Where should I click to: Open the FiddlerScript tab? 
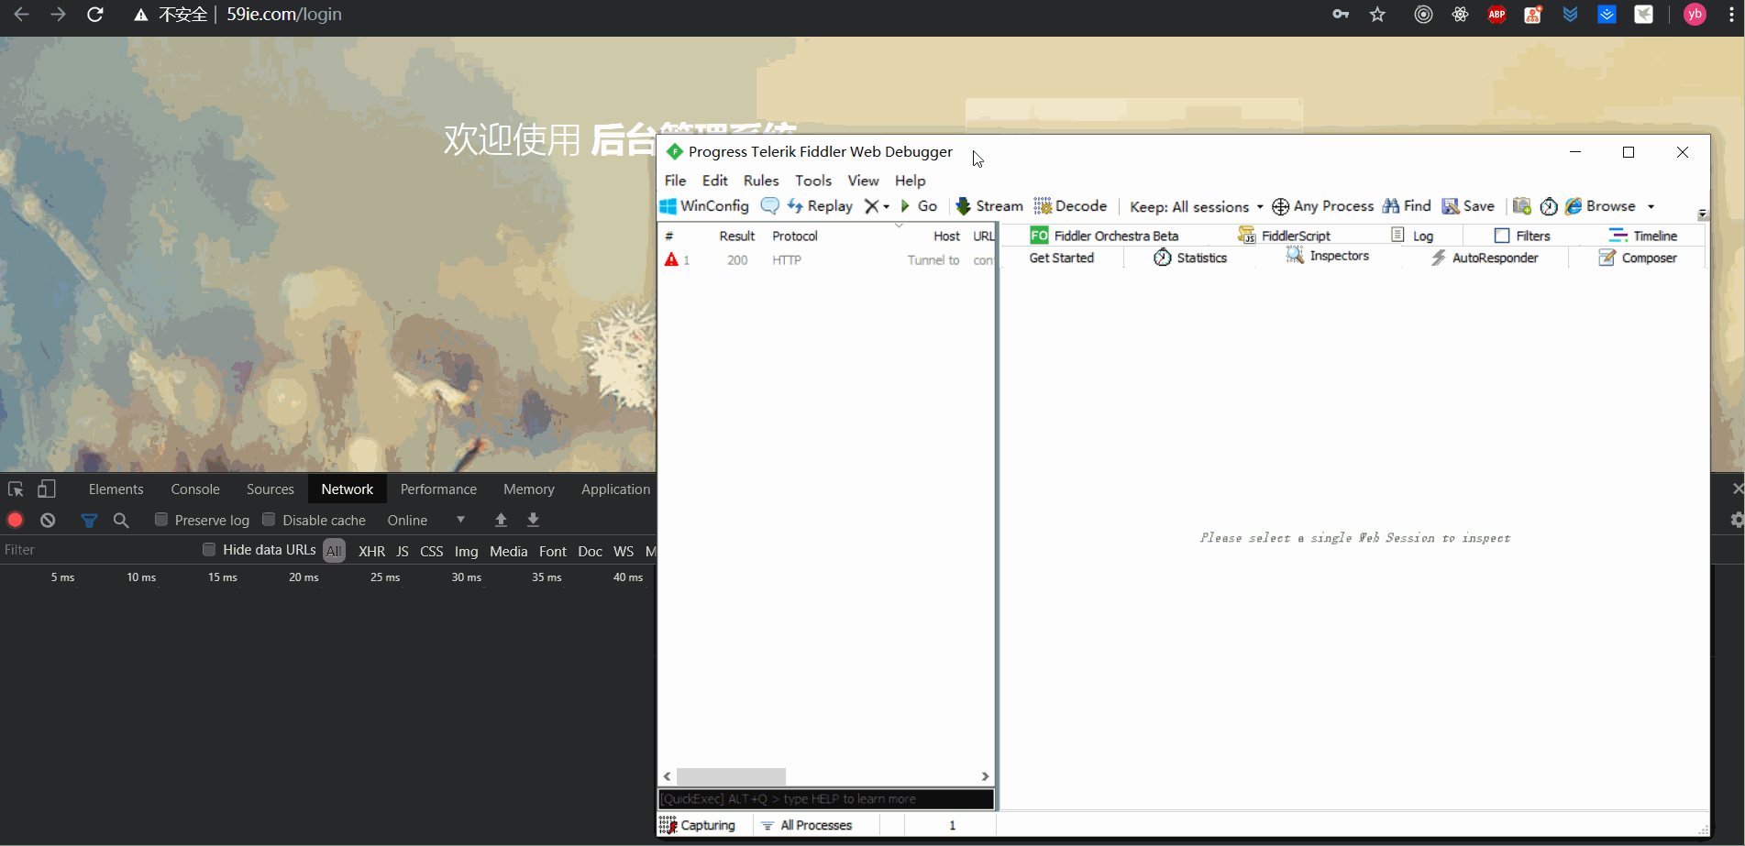click(1284, 236)
